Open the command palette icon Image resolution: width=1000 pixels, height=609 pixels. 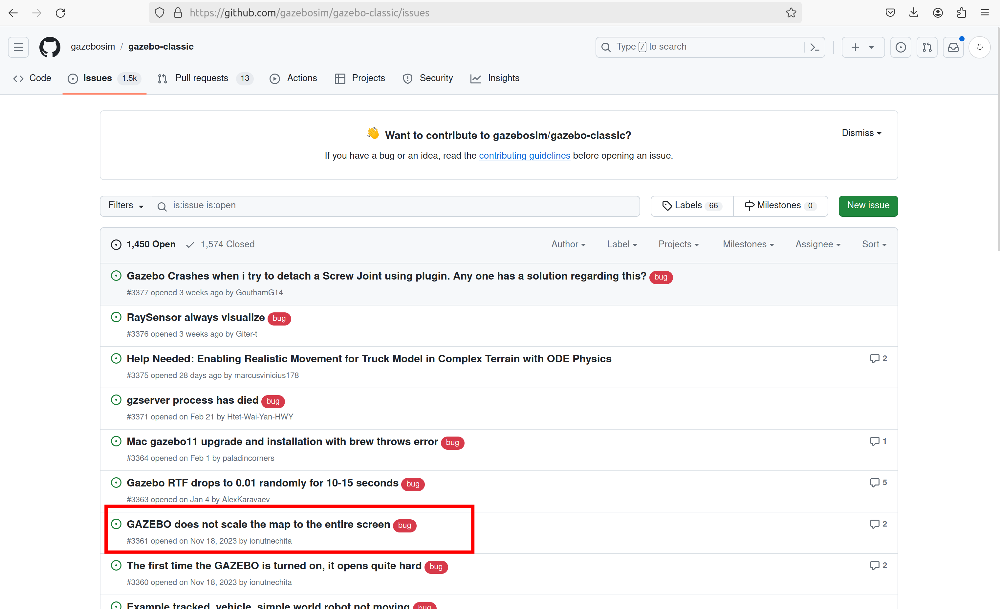814,47
